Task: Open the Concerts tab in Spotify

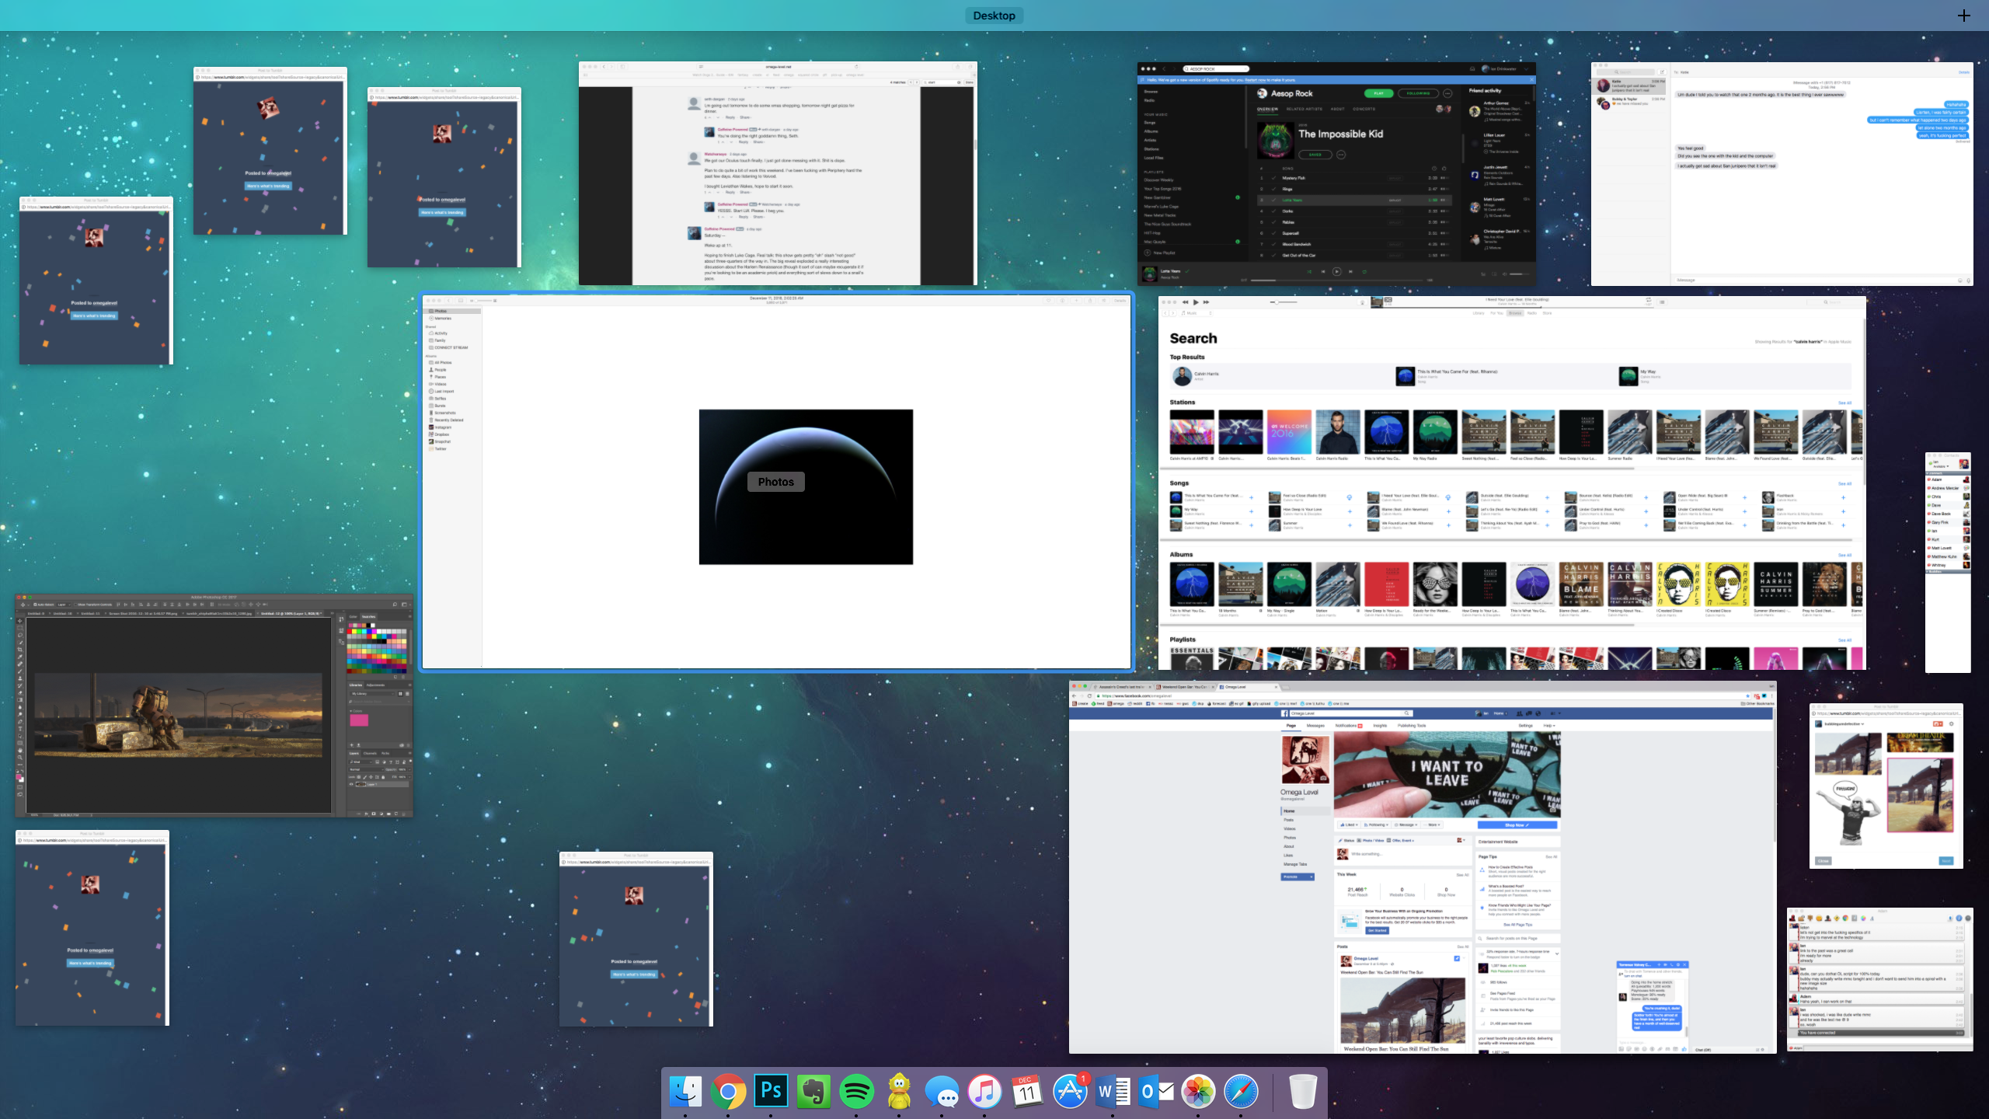Action: coord(1364,109)
